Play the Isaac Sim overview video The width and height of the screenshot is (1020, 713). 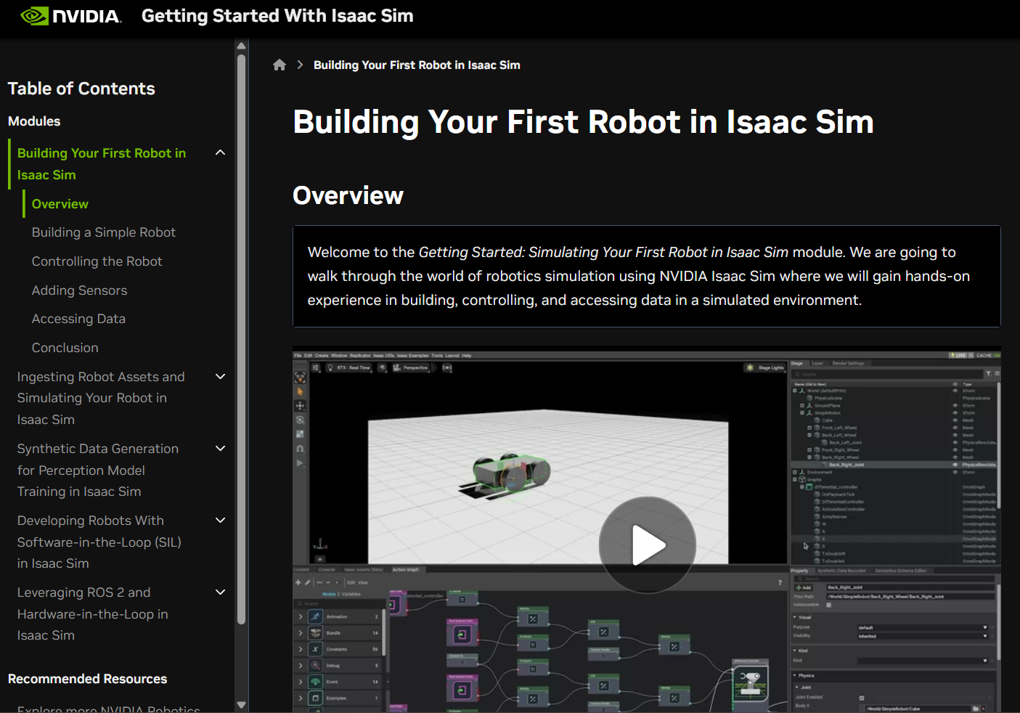(647, 545)
